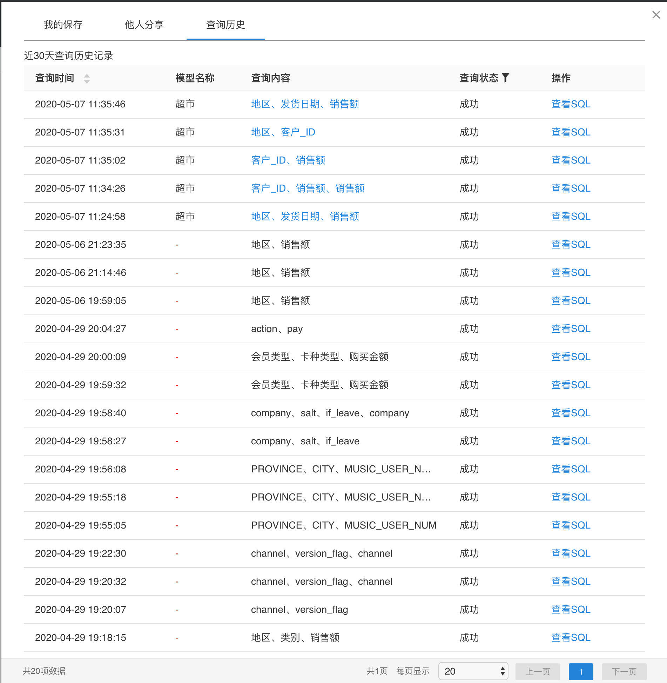The width and height of the screenshot is (667, 683).
Task: View SQL for 2020-04-29 19:59:32 query
Action: (x=571, y=385)
